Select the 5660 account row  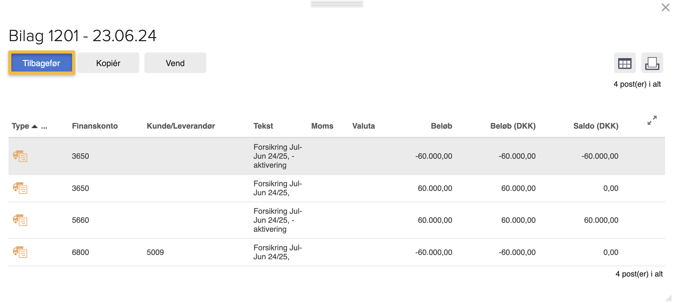tap(81, 220)
